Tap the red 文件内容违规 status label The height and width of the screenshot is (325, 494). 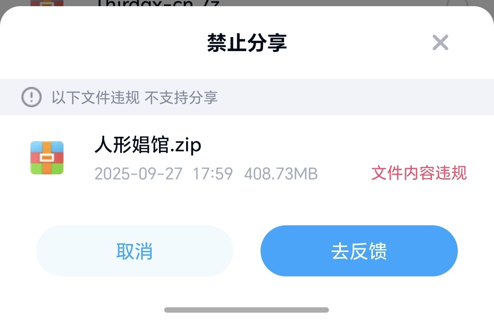tap(419, 173)
